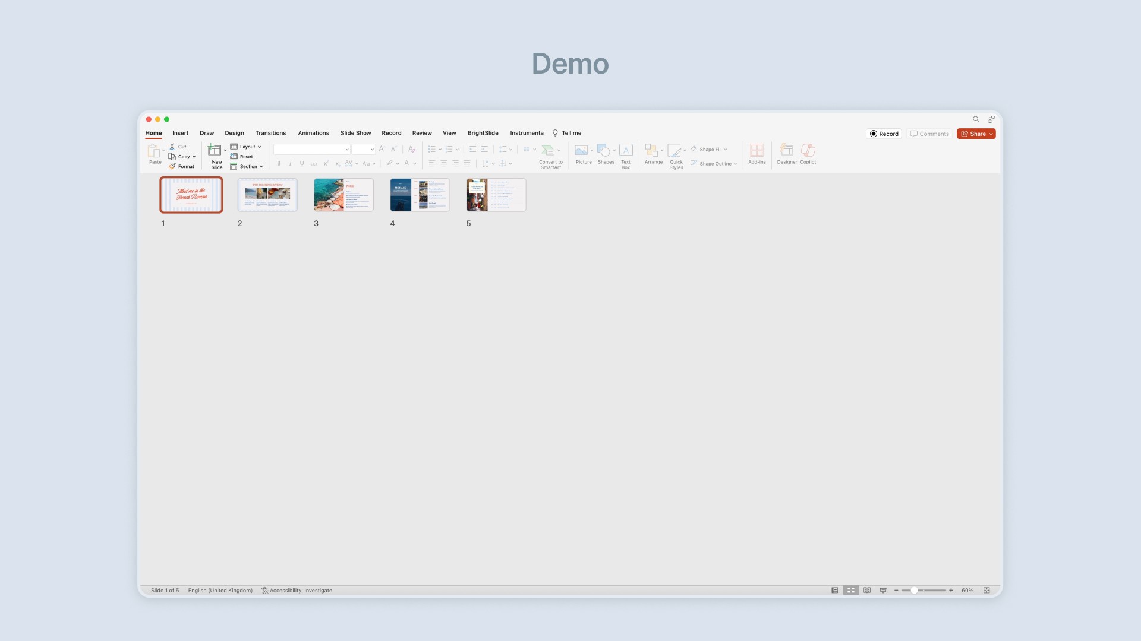Screen dimensions: 1141x641
Task: Click the Convert to SmartArt icon
Action: tap(548, 150)
